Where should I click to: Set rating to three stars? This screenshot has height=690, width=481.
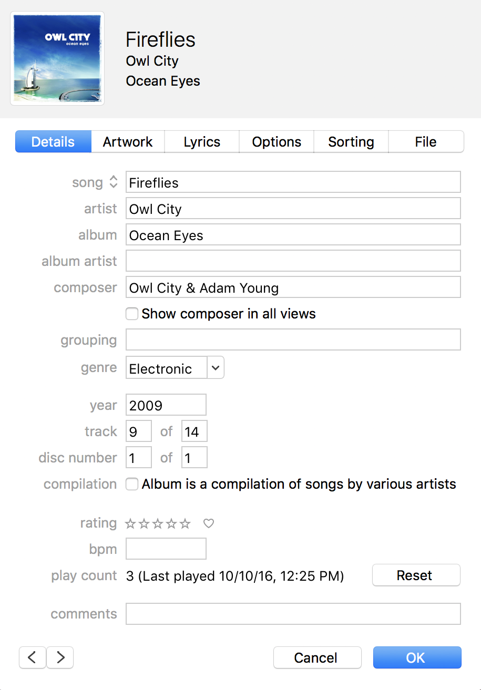click(x=158, y=523)
